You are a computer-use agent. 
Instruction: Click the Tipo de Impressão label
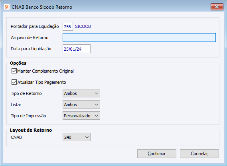[28, 116]
